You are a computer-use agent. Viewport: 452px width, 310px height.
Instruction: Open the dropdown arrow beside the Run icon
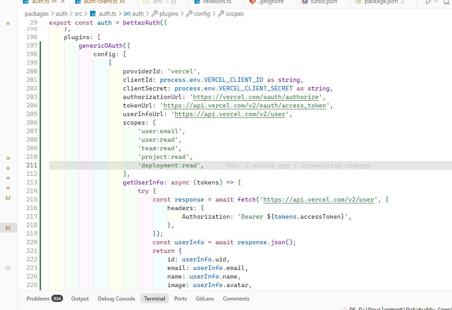pos(436,2)
